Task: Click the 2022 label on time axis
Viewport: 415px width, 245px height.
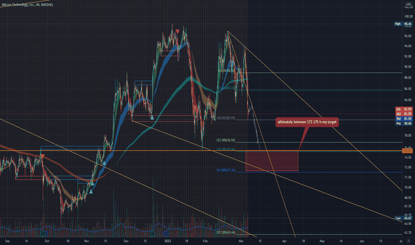Action: point(167,241)
